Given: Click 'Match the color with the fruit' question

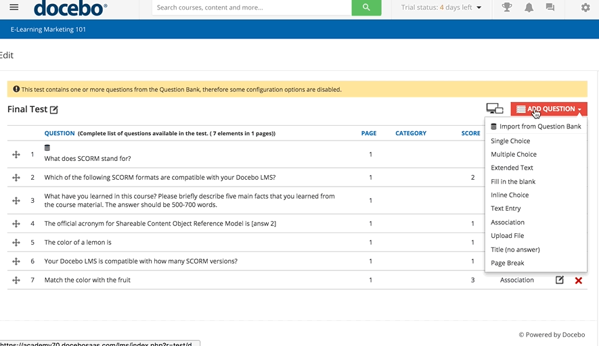Looking at the screenshot, I should [87, 280].
